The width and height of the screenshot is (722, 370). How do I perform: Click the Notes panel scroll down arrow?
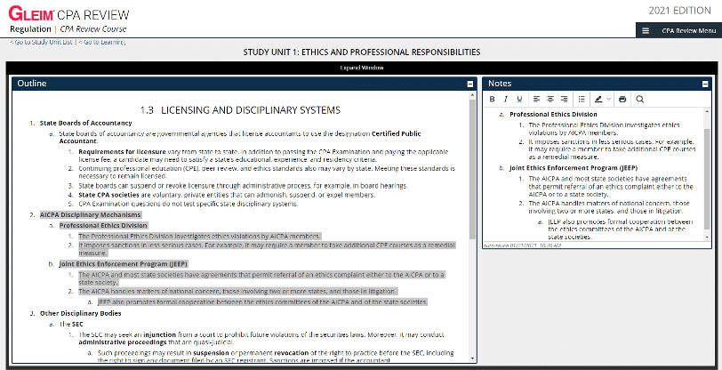pyautogui.click(x=708, y=236)
